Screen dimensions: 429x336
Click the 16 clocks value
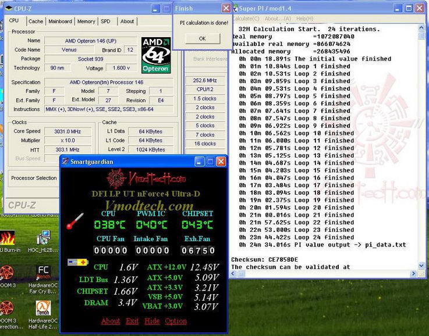coord(205,144)
